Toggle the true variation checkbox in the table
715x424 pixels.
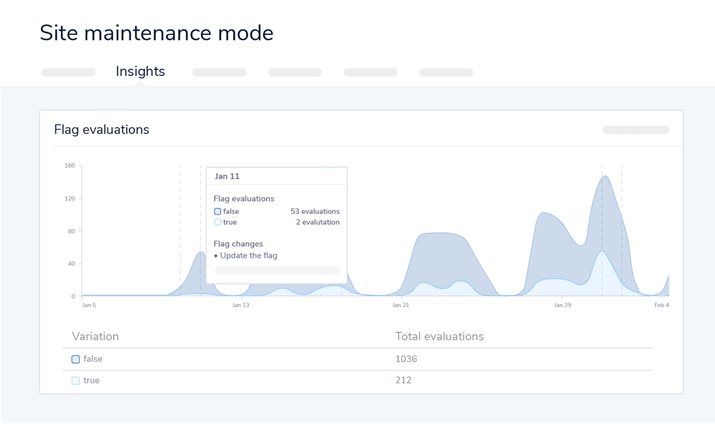[x=76, y=380]
